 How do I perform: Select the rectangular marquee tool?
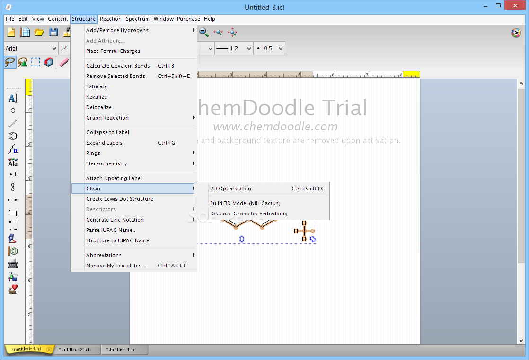pyautogui.click(x=35, y=62)
